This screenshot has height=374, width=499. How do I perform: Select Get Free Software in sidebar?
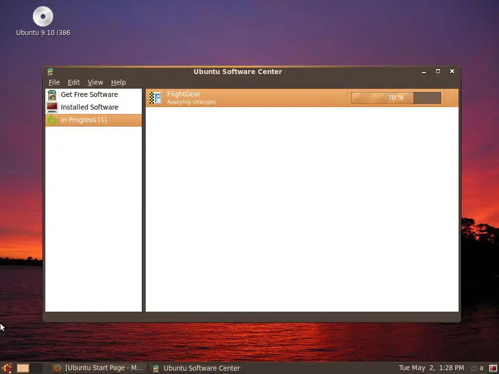click(94, 95)
